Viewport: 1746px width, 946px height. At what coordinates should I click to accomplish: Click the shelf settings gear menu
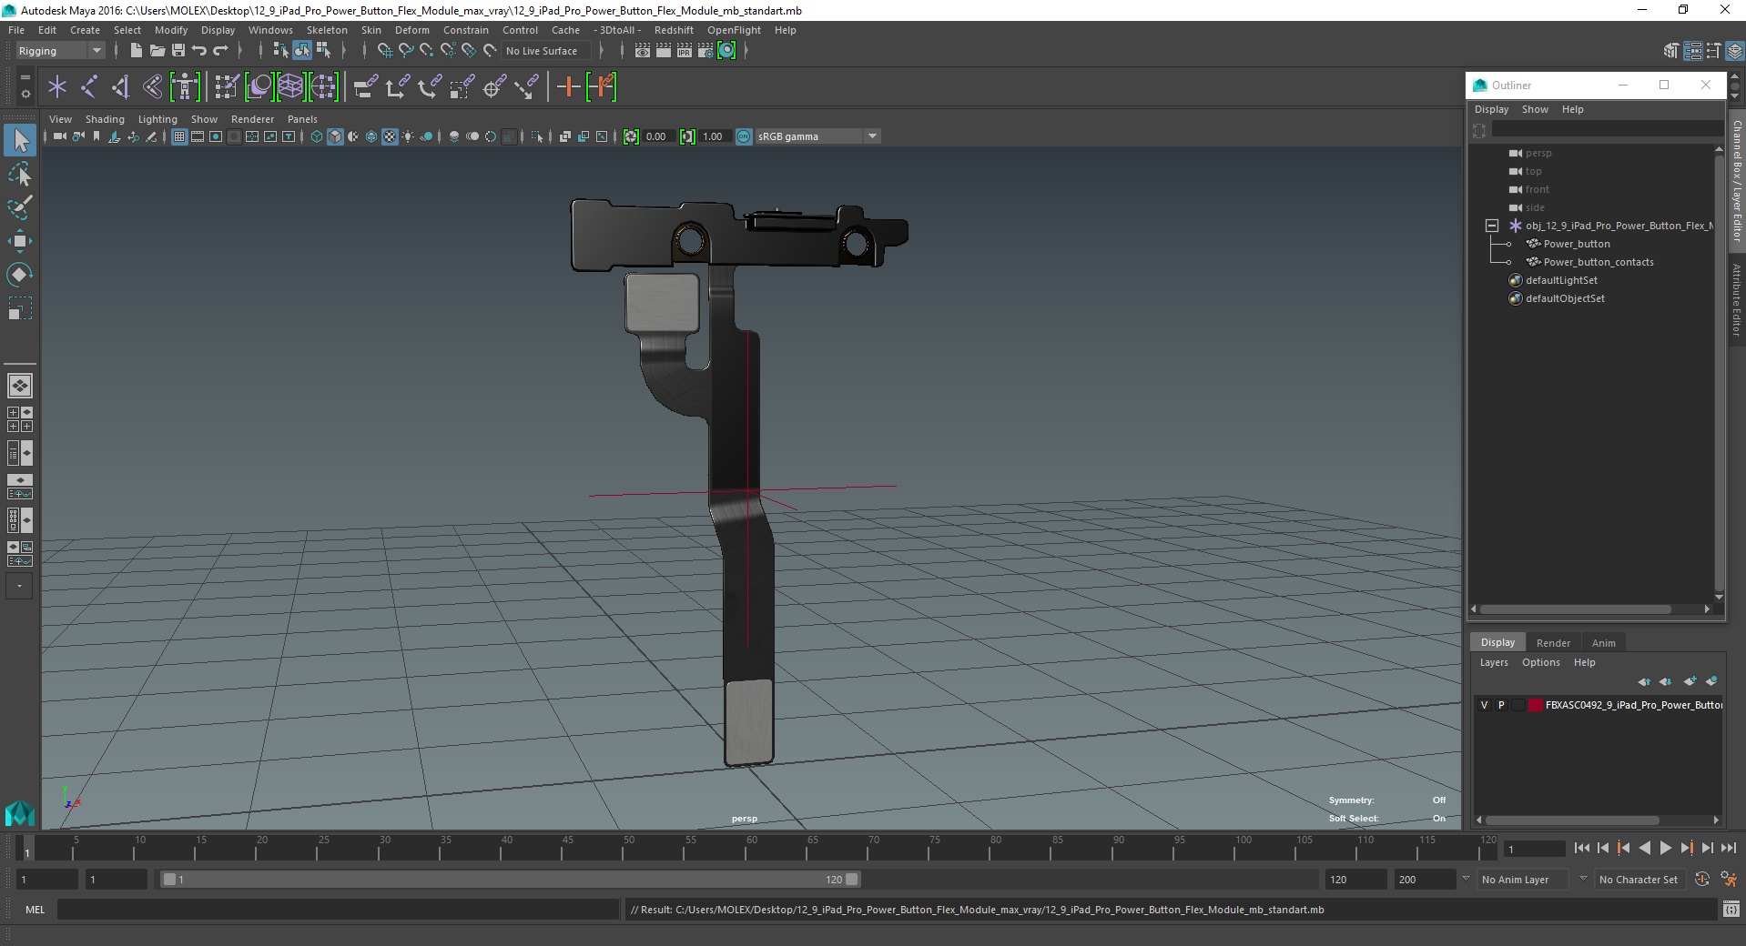[25, 94]
